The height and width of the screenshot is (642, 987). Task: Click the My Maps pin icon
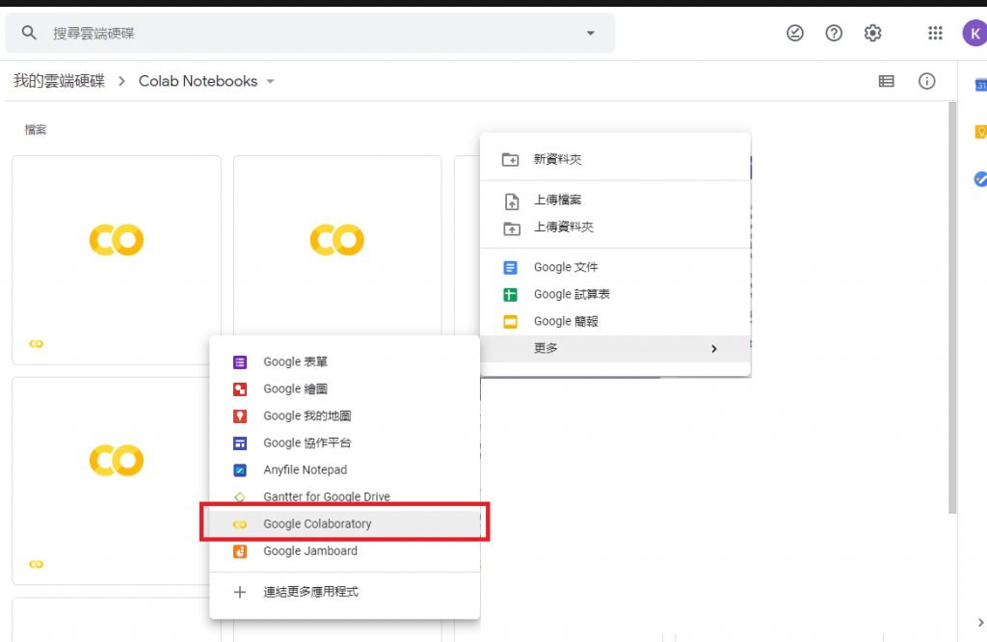pyautogui.click(x=240, y=416)
